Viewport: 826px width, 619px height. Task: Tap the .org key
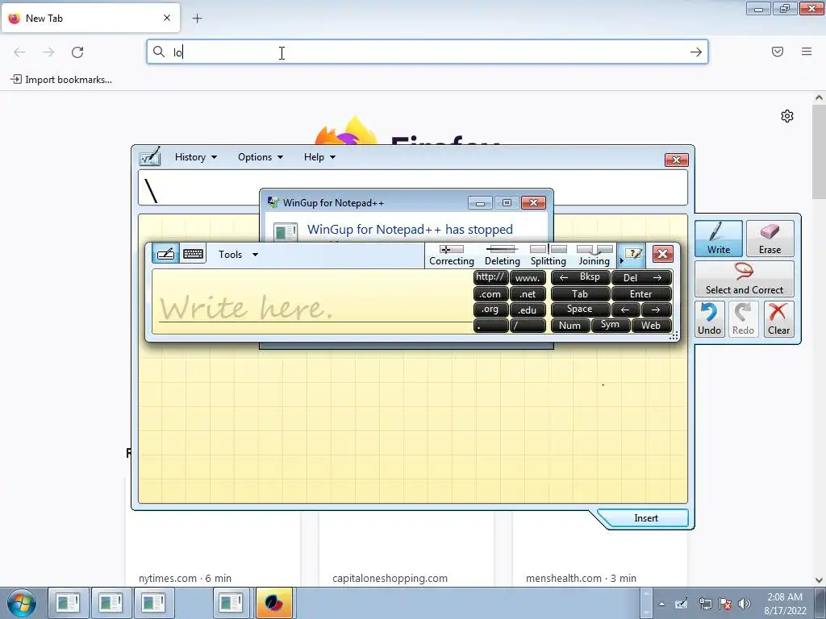click(490, 309)
